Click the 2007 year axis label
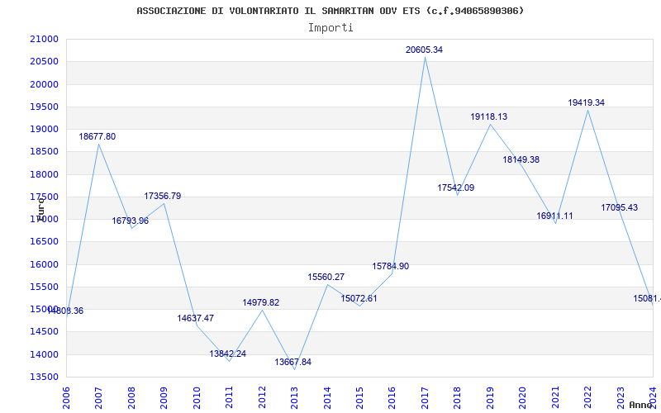The image size is (661, 413). coord(98,397)
